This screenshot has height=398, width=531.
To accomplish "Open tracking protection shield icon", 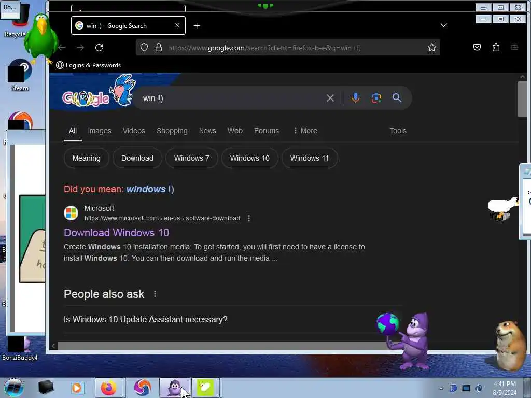I will (144, 47).
